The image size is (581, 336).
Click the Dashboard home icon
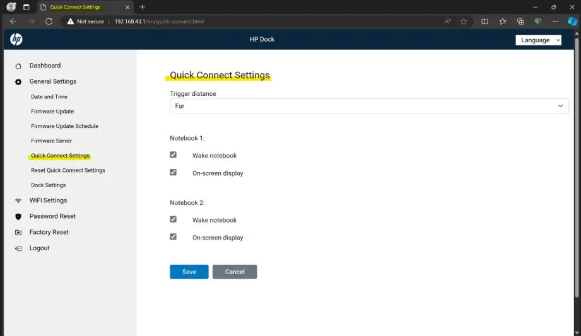(18, 66)
